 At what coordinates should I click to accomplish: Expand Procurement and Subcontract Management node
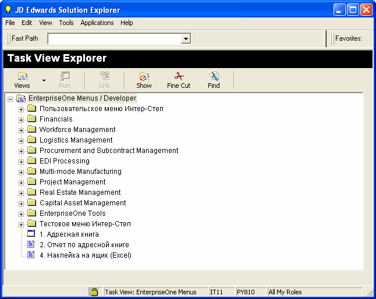click(21, 151)
